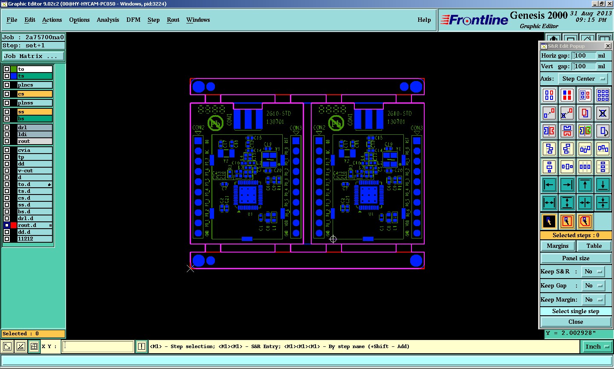
Task: Click the red and blue four-block icon
Action: tap(567, 95)
